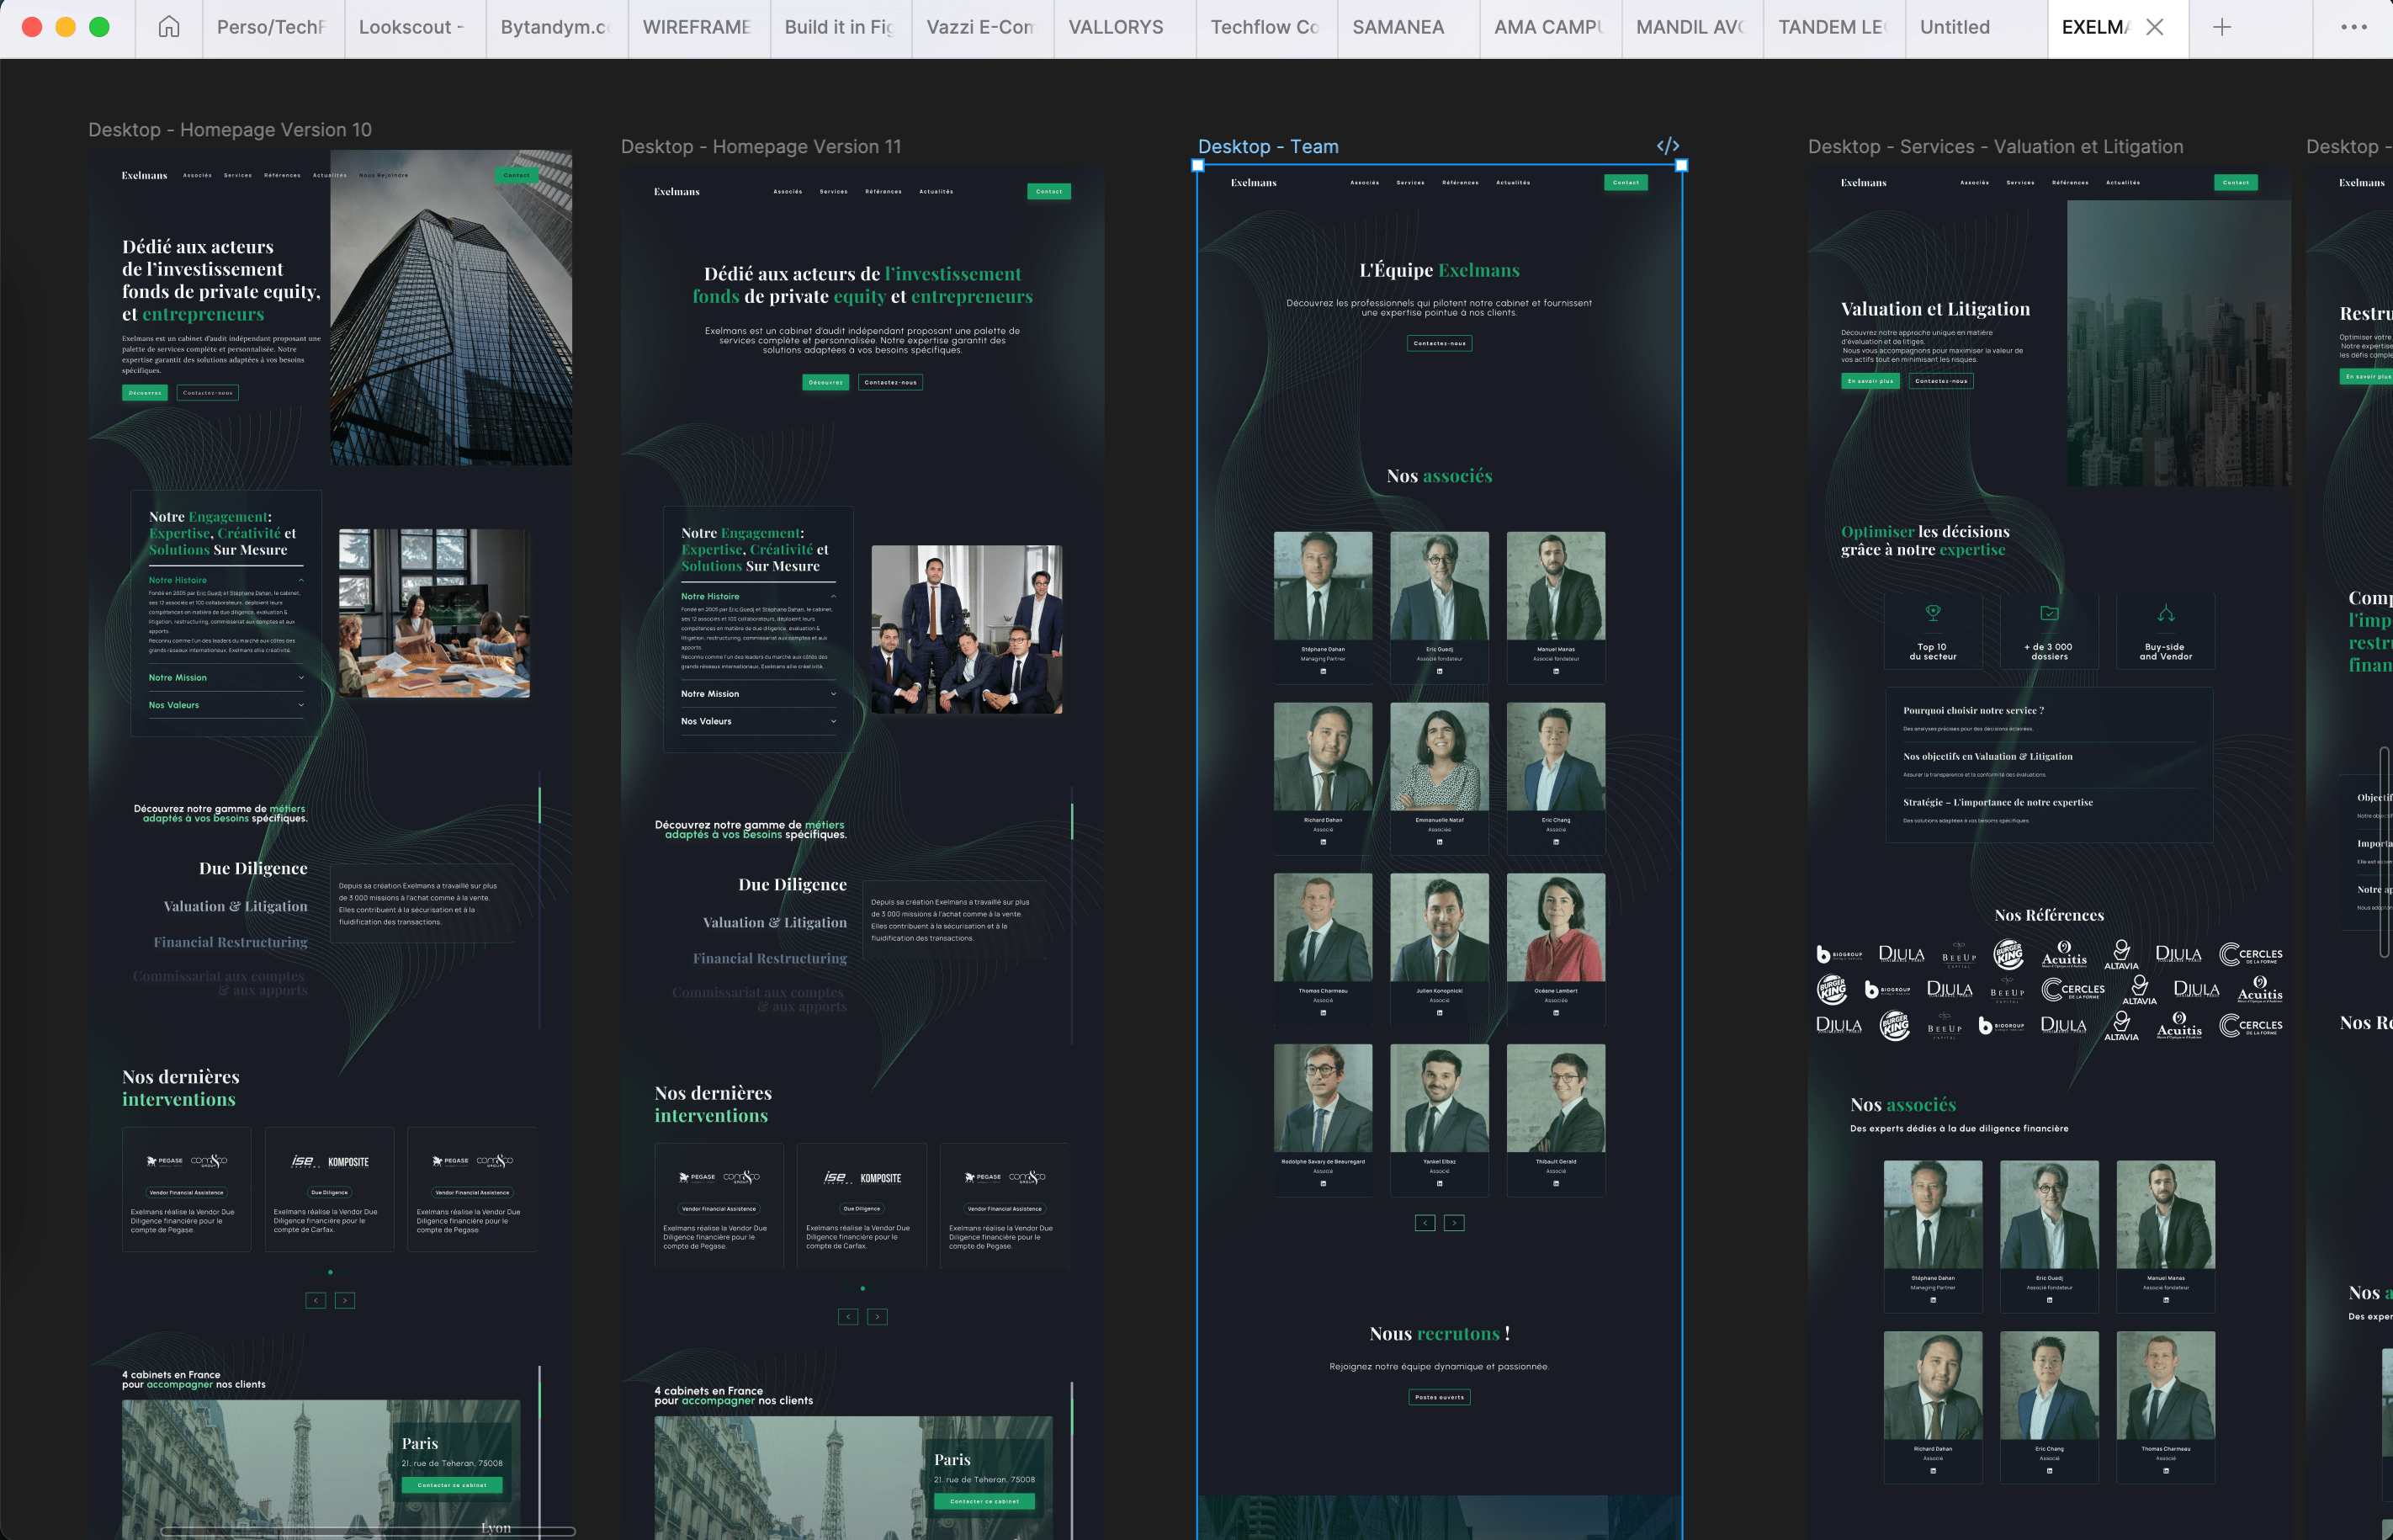Open a new tab with plus icon
Screen dimensions: 2393x1540
tap(2221, 27)
